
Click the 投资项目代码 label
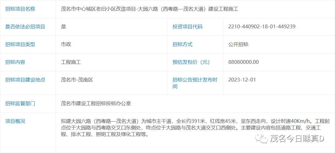click(x=187, y=27)
